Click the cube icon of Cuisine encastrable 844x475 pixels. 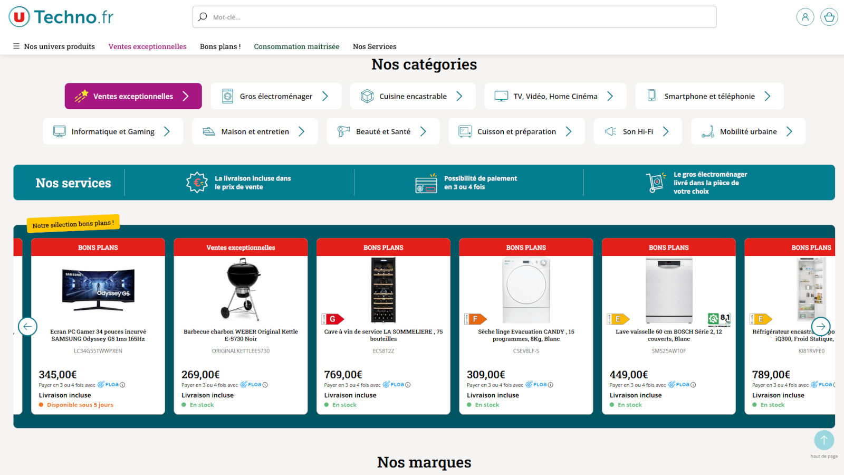tap(367, 96)
